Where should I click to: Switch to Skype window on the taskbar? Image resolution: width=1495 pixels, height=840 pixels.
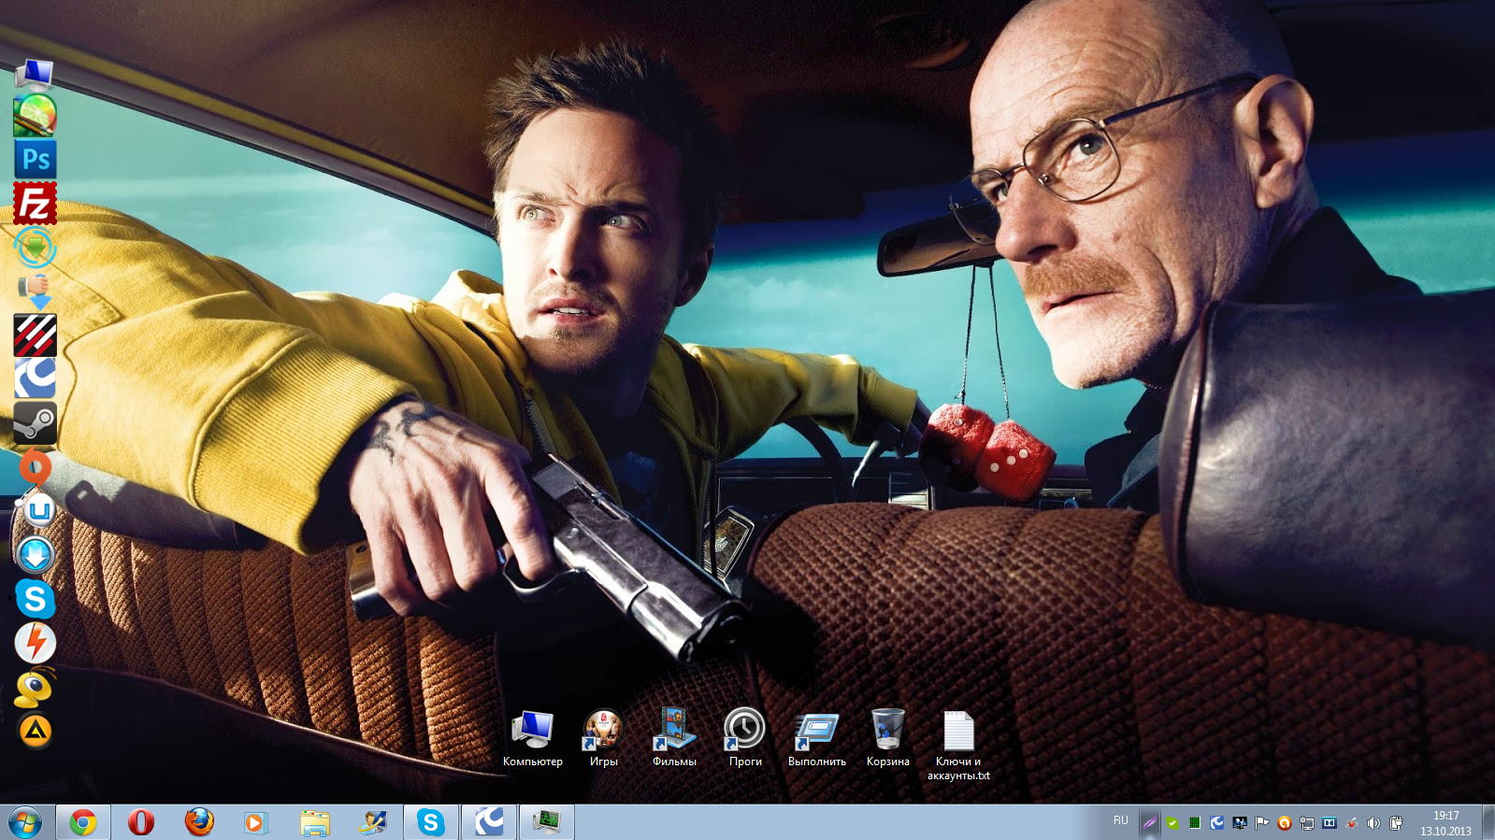click(431, 822)
